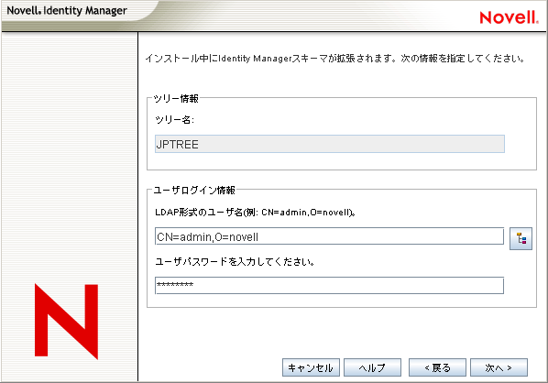Focus the JPTREE tree name field
This screenshot has width=548, height=383.
pyautogui.click(x=330, y=144)
